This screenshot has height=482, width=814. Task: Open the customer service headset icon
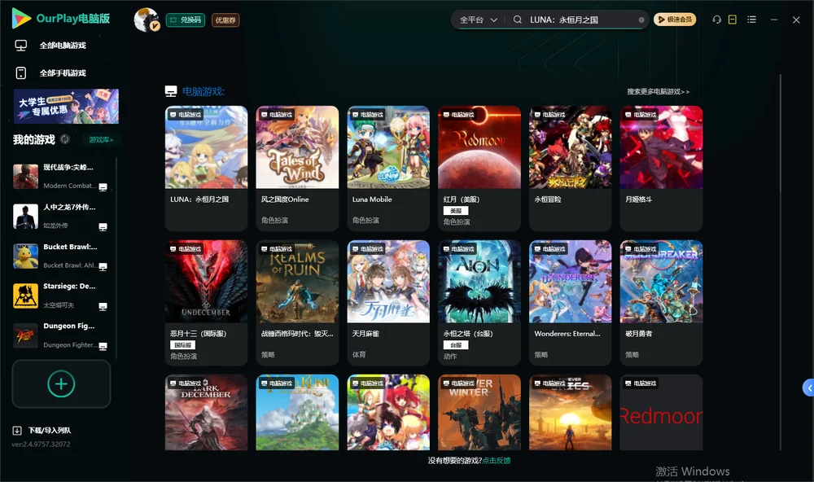716,20
